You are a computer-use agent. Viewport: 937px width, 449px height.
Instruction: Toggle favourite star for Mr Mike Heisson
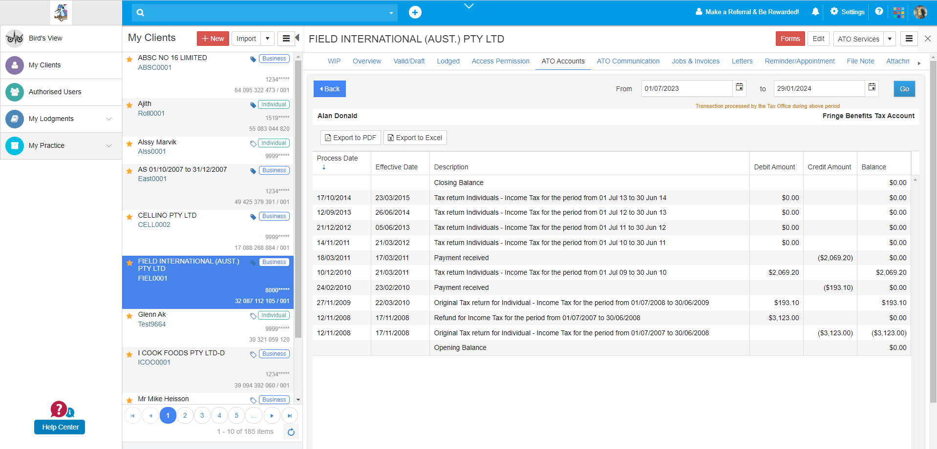click(129, 400)
